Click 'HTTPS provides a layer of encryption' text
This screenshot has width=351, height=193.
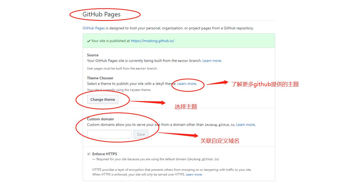[x=172, y=170]
